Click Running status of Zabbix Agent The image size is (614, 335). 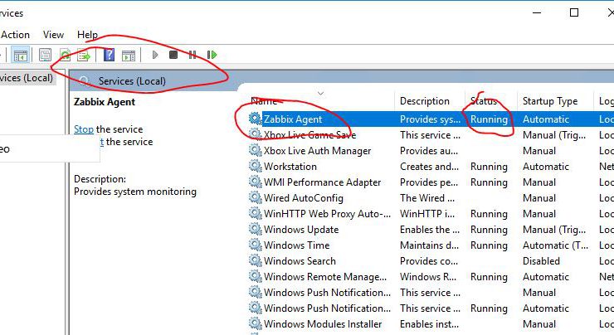(489, 119)
